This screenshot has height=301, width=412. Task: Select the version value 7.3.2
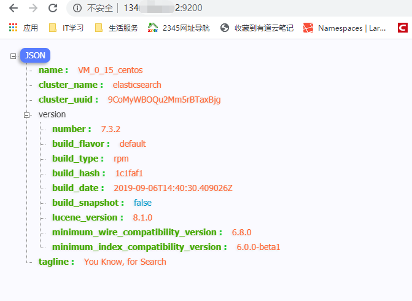pos(111,129)
